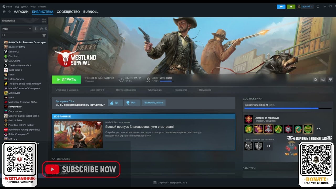The image size is (336, 189).
Task: Open Поддержка link
Action: (x=205, y=90)
